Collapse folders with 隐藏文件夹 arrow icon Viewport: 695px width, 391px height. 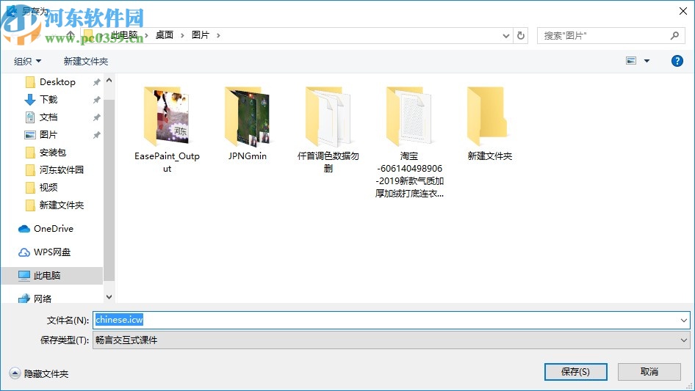coord(15,373)
